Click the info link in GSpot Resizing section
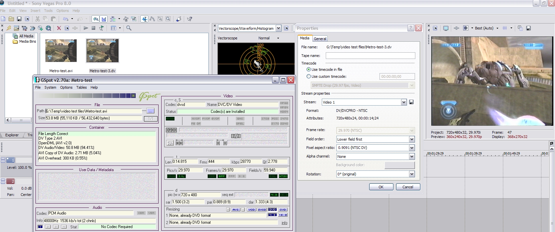The width and height of the screenshot is (555, 232). point(285,223)
